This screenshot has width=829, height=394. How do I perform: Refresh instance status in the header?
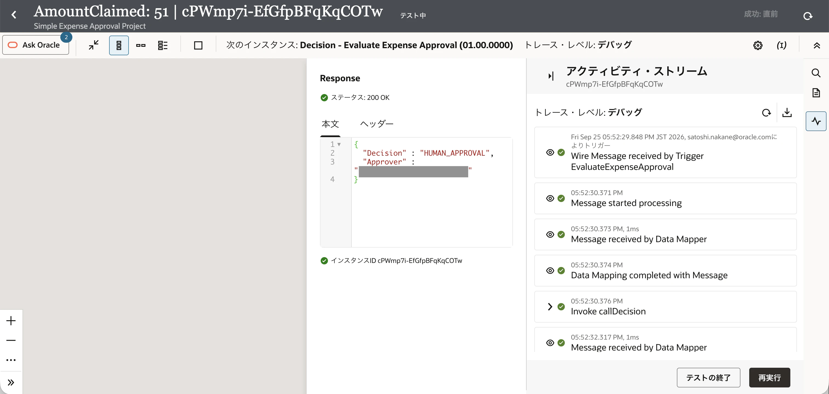[x=808, y=16]
